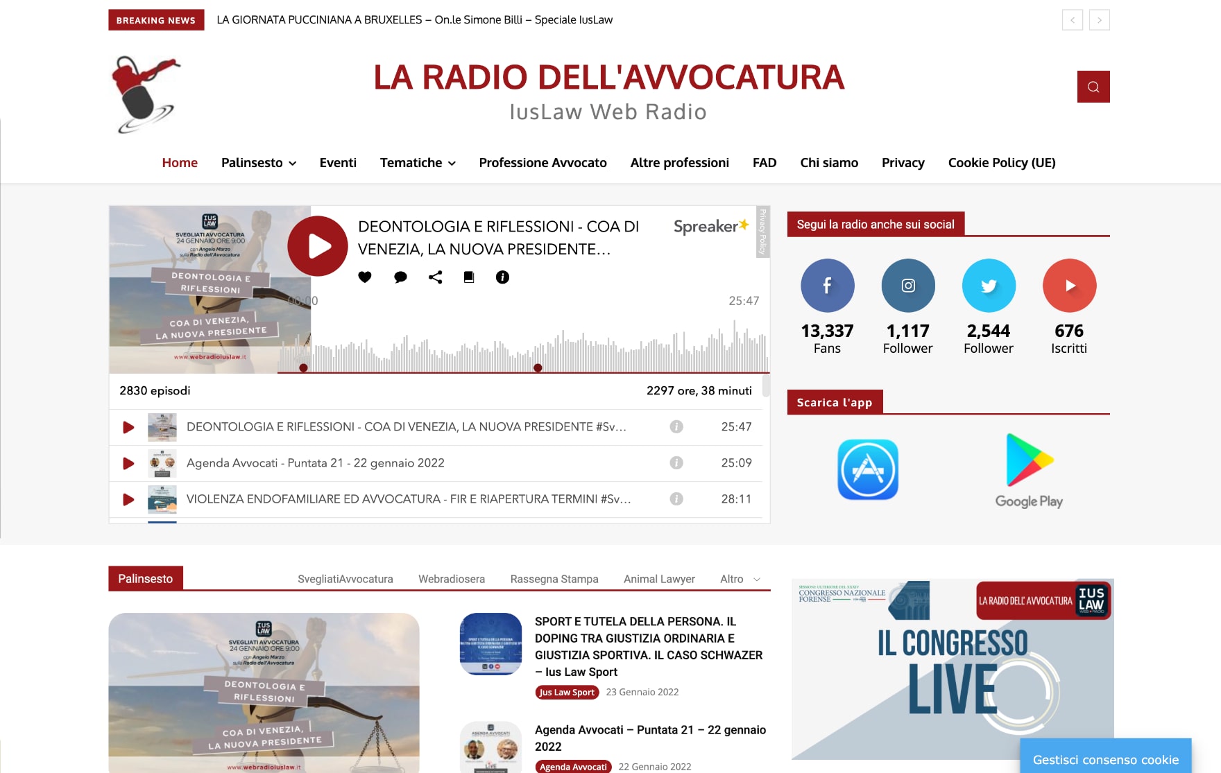Open the YouTube channel icon
The image size is (1221, 773).
(1070, 286)
